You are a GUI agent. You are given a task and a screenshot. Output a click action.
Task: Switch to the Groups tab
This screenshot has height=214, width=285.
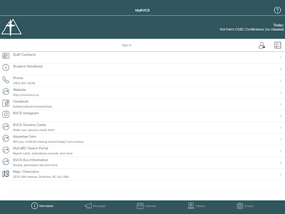tap(245, 206)
